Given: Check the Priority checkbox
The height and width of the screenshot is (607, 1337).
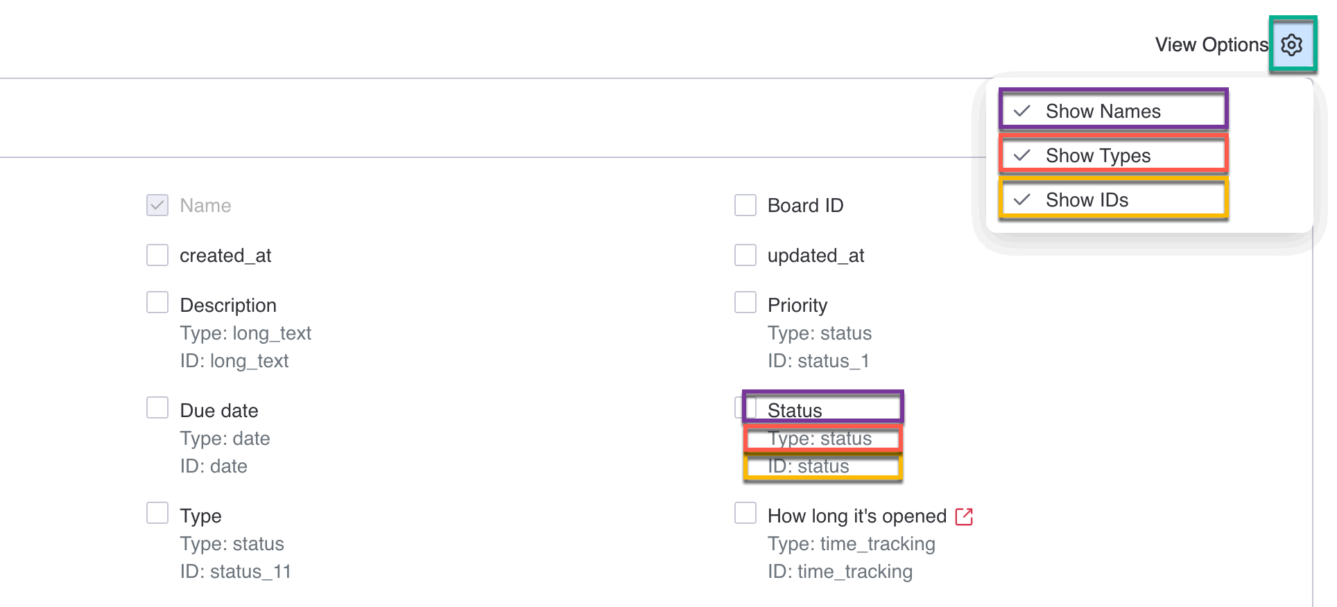Looking at the screenshot, I should [x=745, y=302].
